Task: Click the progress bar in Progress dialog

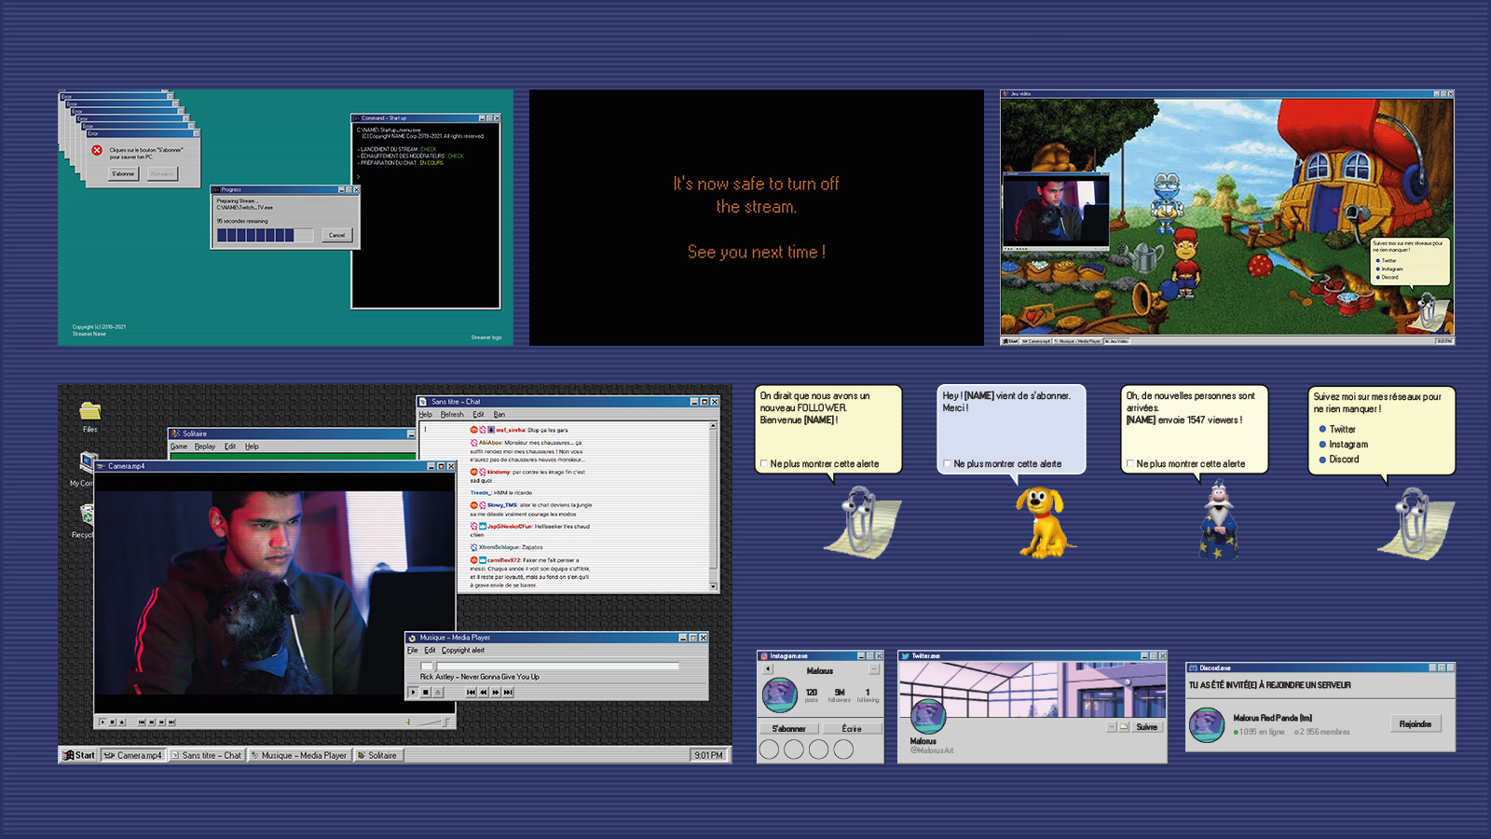Action: coord(265,235)
